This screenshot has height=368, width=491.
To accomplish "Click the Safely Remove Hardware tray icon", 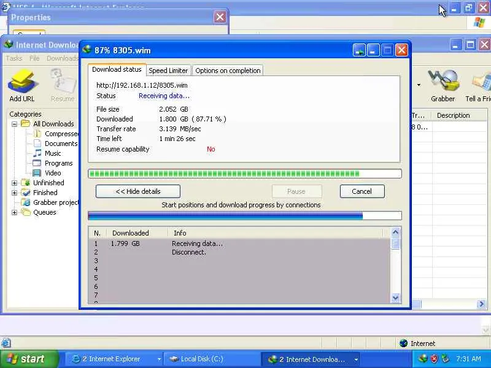I will pyautogui.click(x=445, y=359).
